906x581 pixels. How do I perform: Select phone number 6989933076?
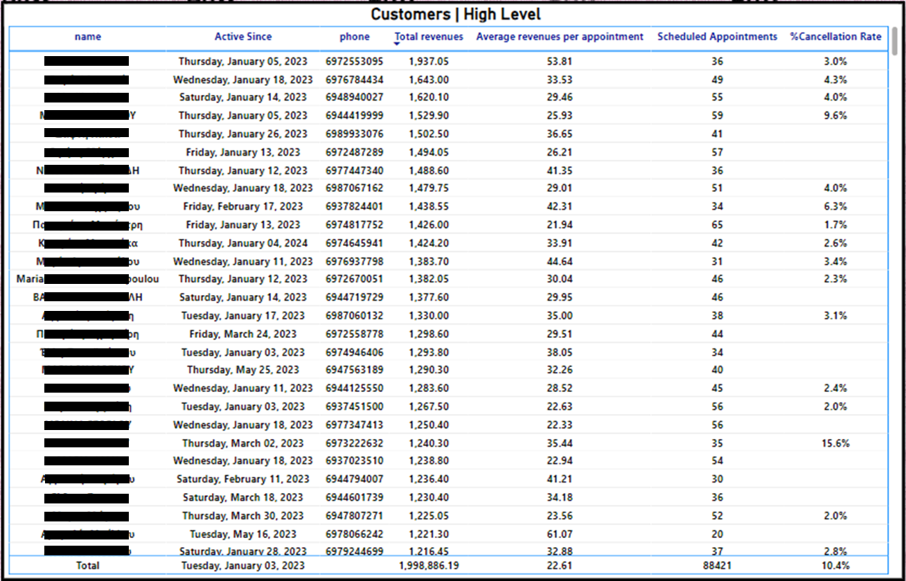point(354,134)
